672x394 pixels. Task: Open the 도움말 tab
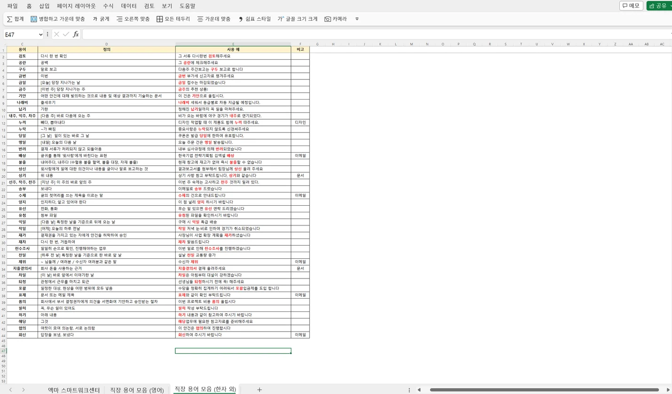[x=188, y=6]
